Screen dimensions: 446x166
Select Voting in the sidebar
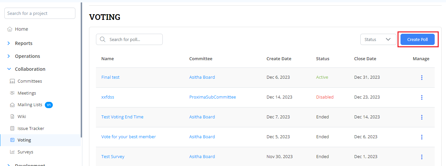pos(24,140)
